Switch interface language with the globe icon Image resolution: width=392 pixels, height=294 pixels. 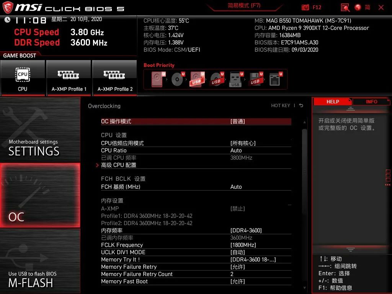357,7
